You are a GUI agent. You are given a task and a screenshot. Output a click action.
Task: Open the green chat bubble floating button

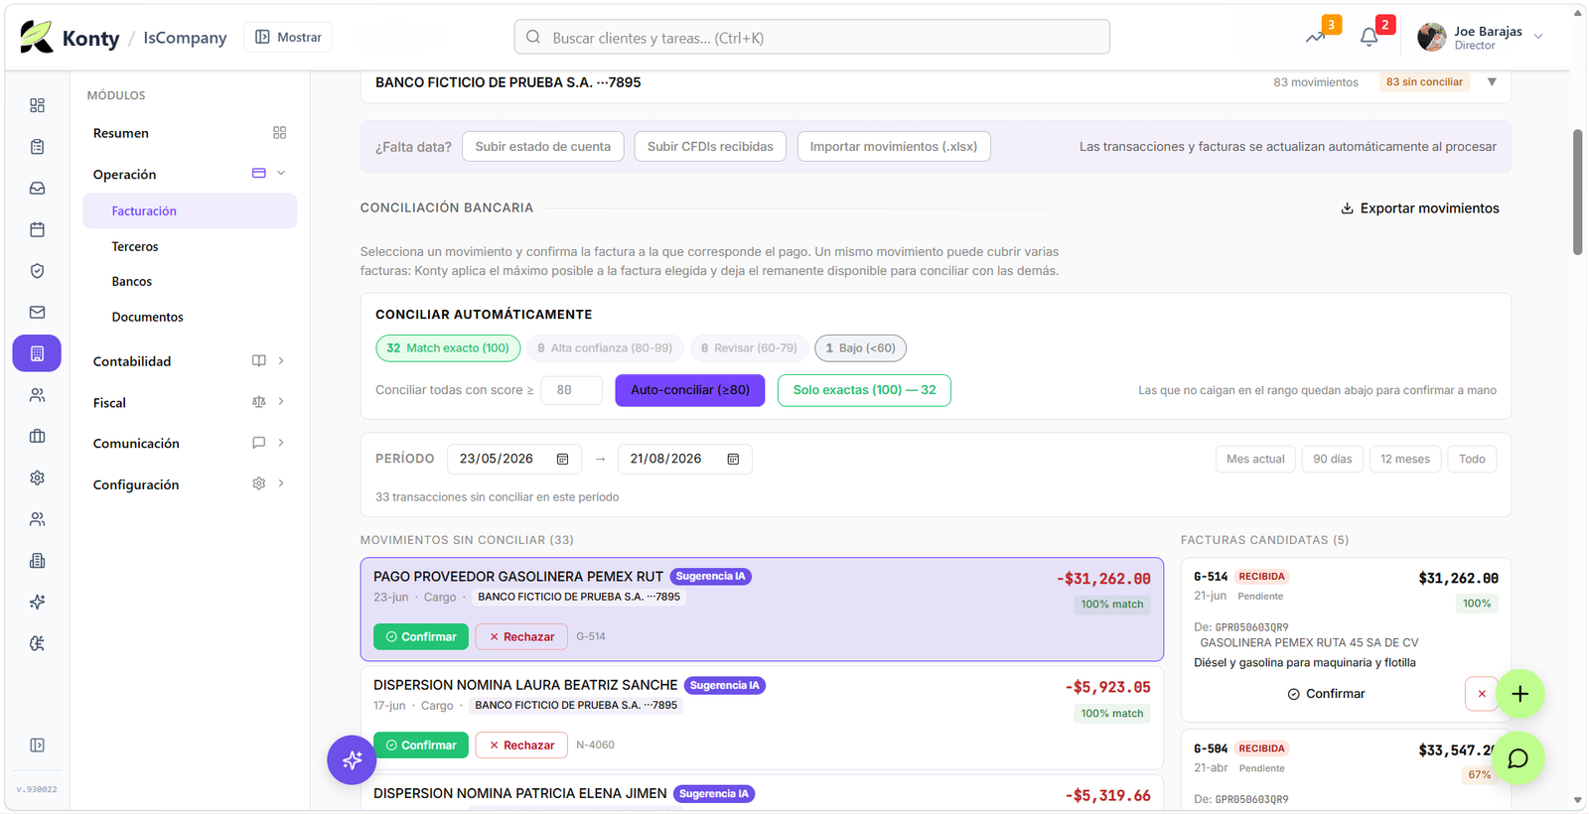coord(1517,758)
